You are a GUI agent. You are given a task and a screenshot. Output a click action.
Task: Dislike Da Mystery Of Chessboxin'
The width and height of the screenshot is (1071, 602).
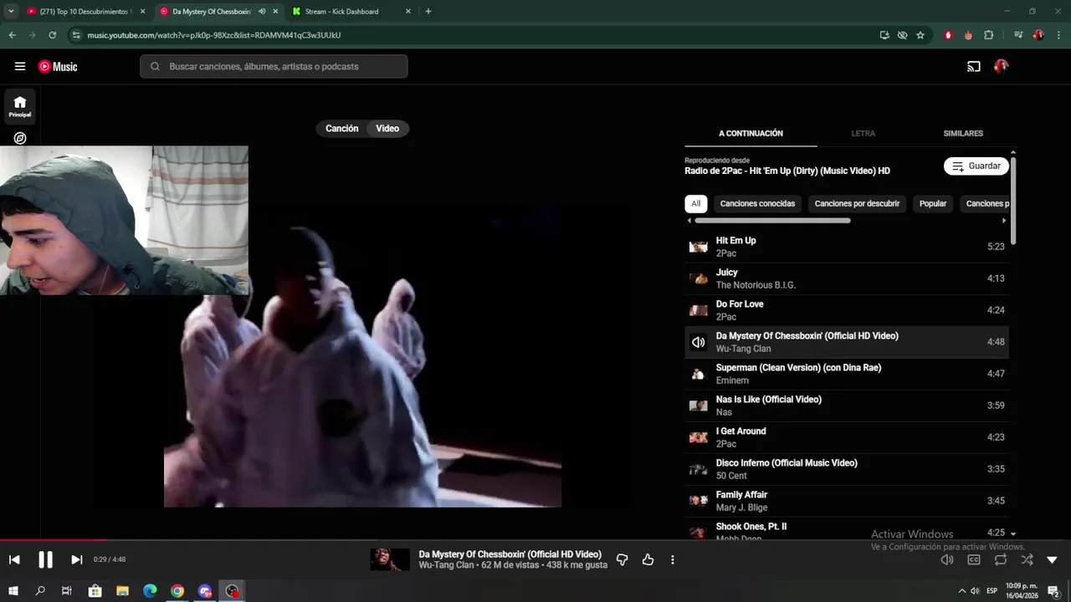coord(622,560)
